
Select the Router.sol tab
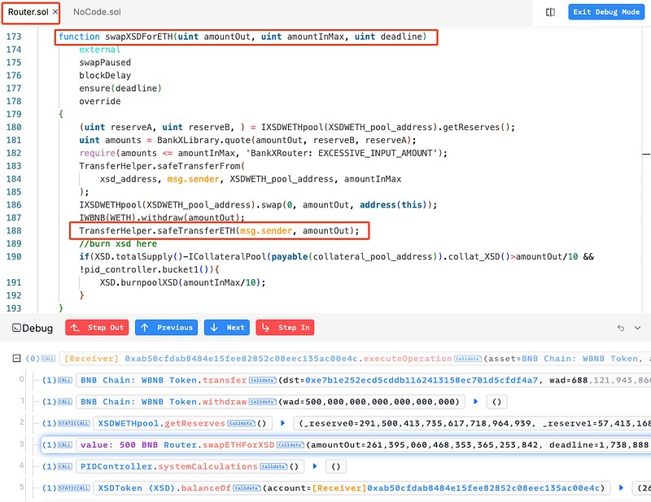28,12
